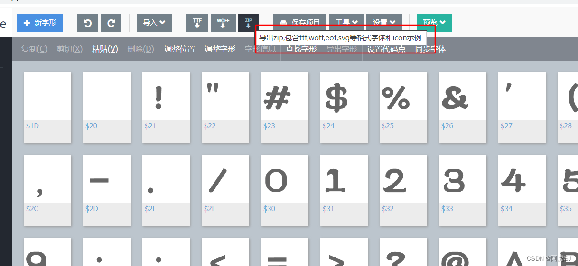The width and height of the screenshot is (578, 266).
Task: Select the slash glyph $2F
Action: (225, 191)
